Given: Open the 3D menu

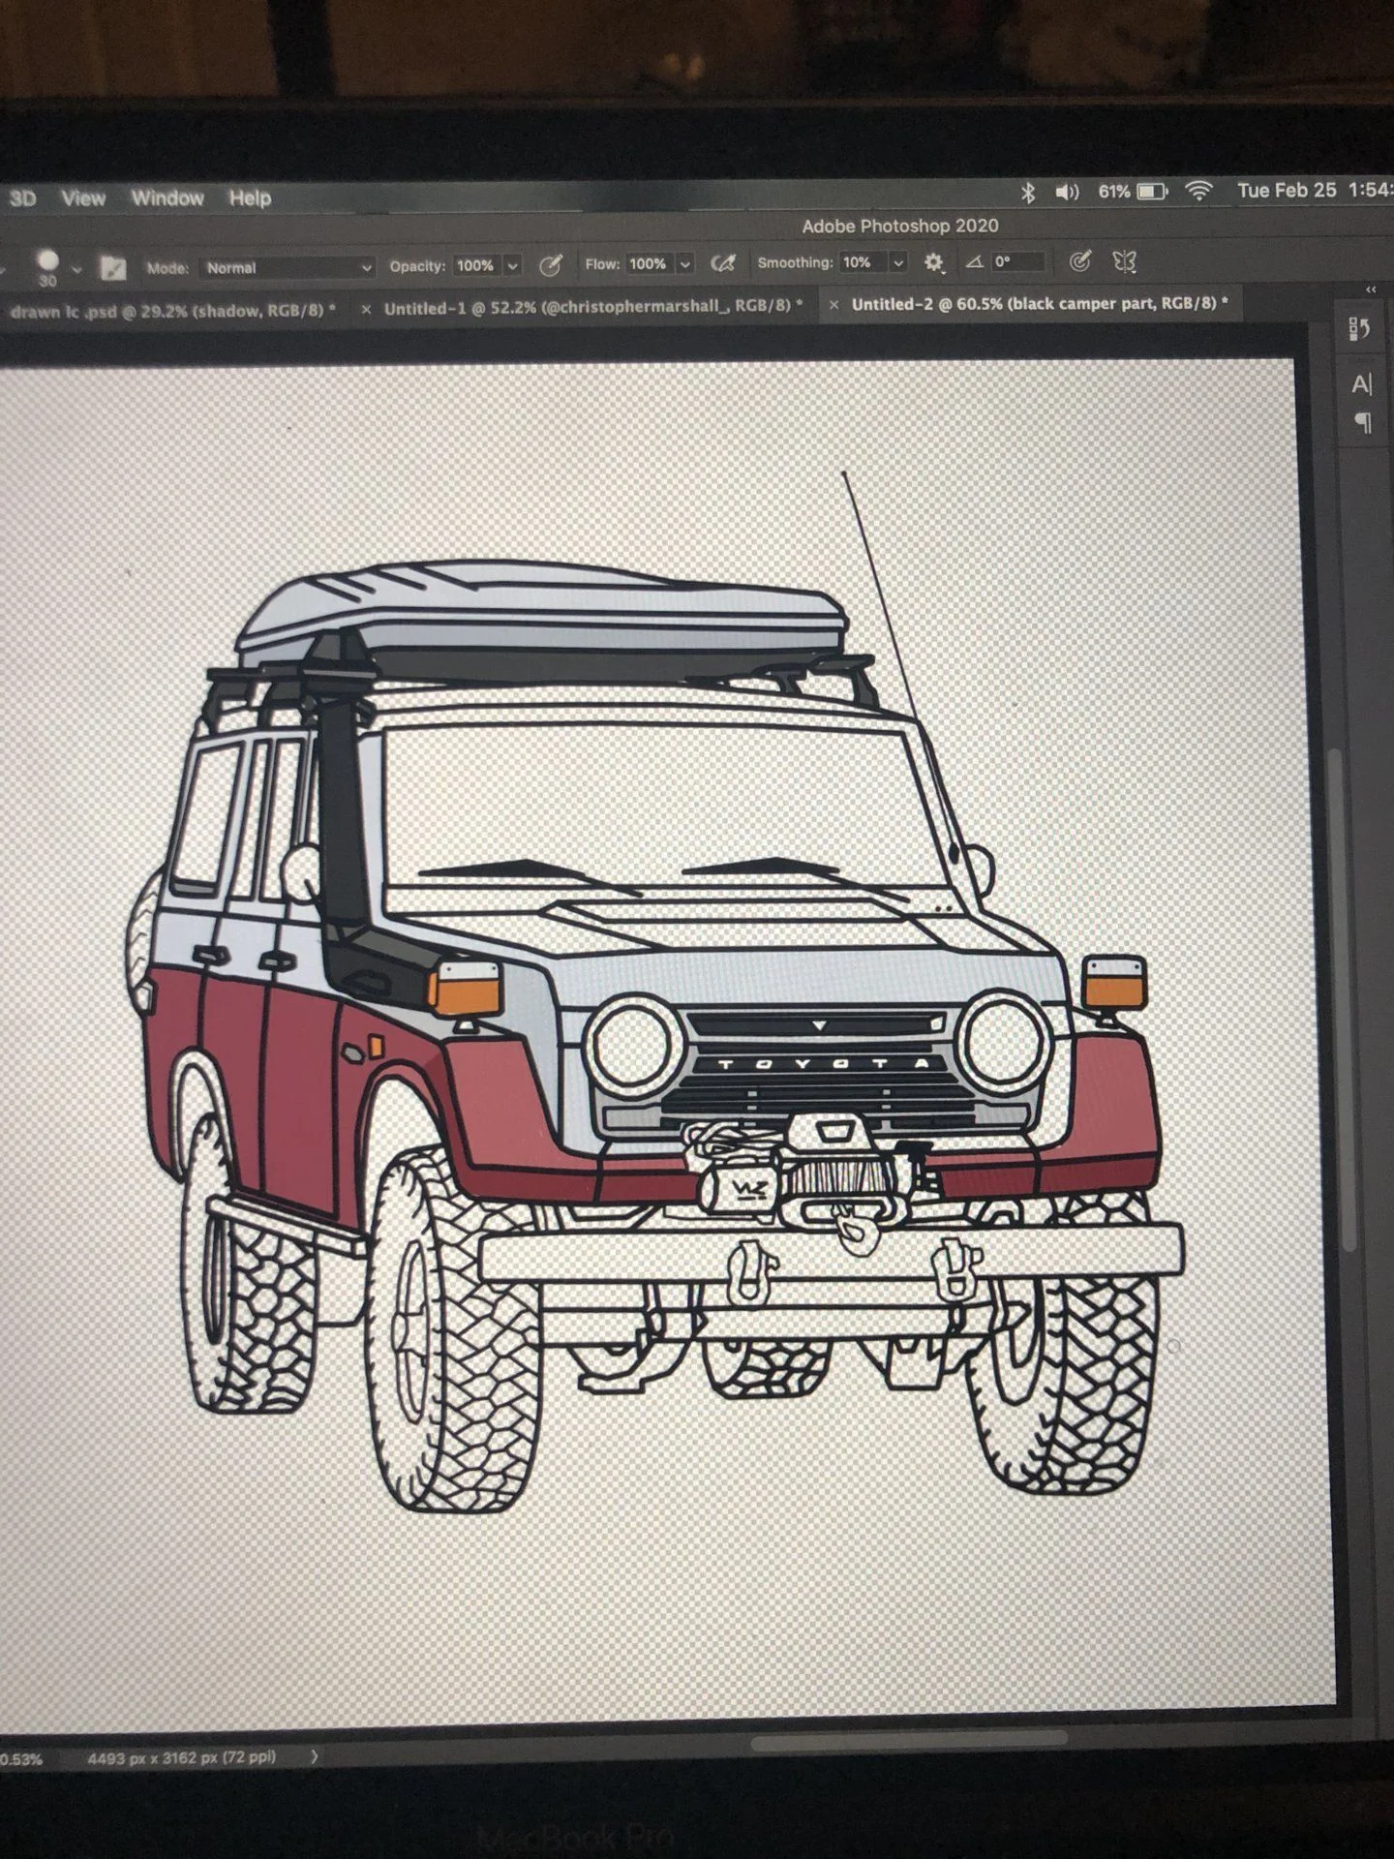Looking at the screenshot, I should click(x=22, y=198).
